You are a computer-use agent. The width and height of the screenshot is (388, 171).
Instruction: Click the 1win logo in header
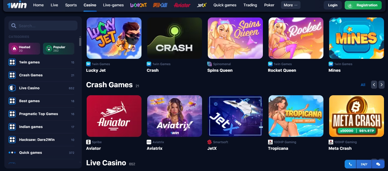pos(17,5)
